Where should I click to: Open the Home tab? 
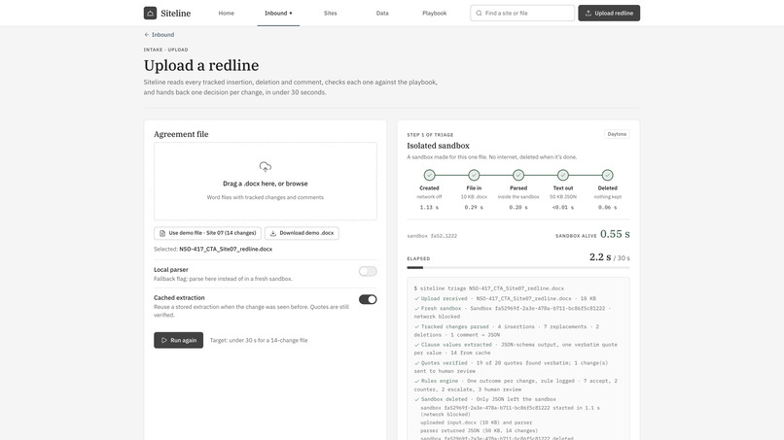[x=226, y=13]
